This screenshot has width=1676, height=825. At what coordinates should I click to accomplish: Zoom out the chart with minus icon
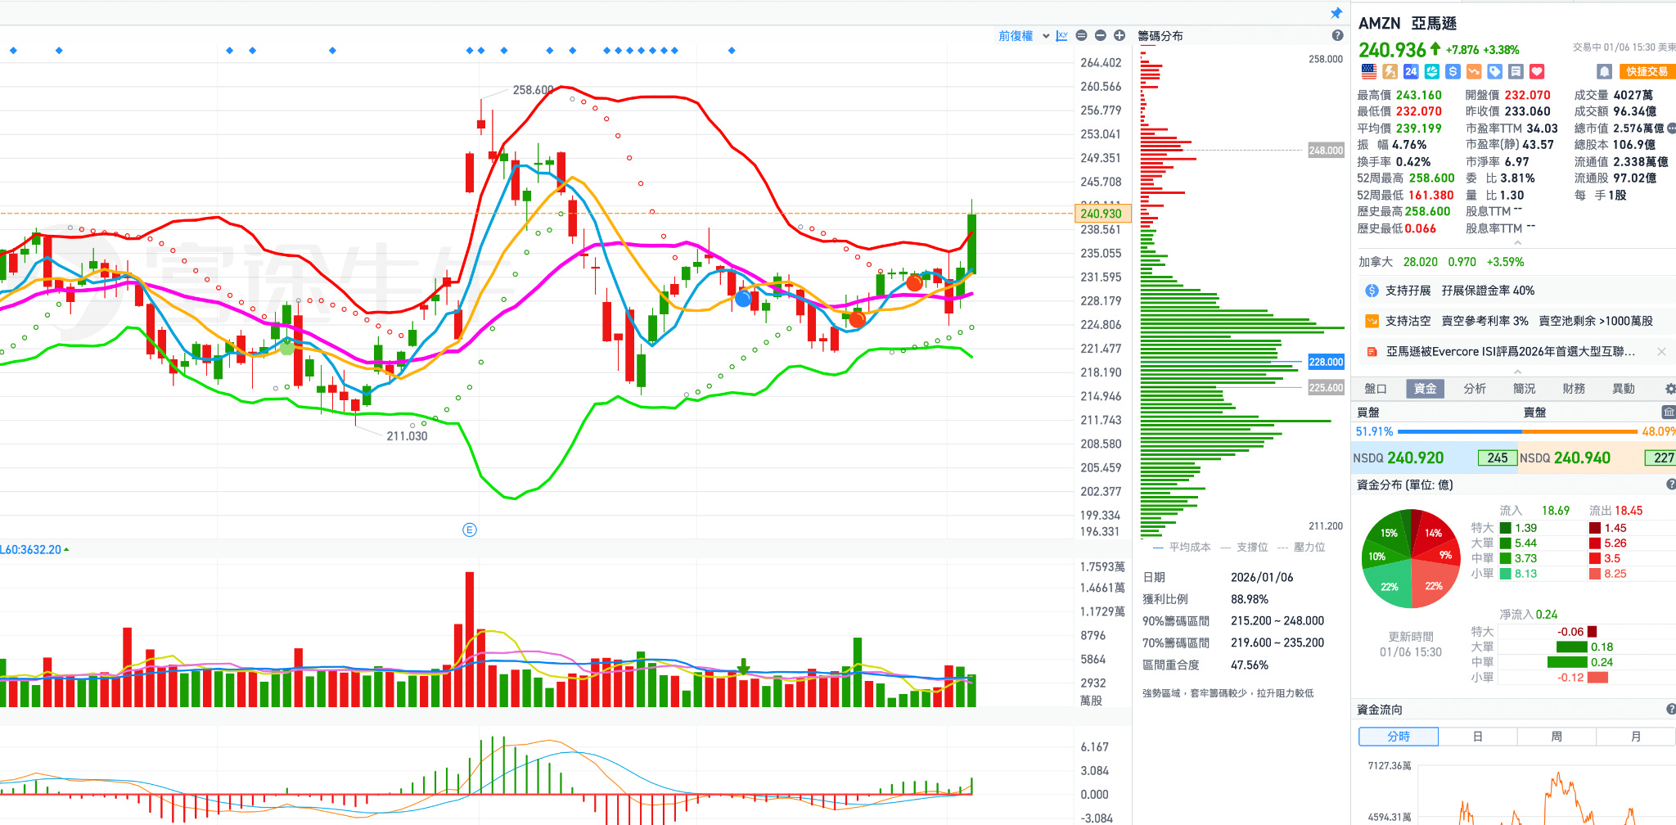[x=1100, y=35]
